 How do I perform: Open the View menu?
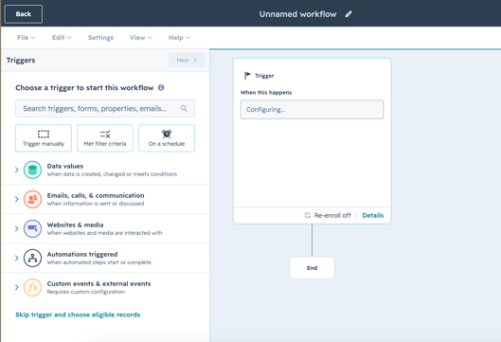[x=140, y=38]
